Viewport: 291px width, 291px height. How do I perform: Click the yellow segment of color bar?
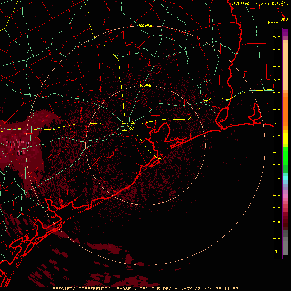286,138
